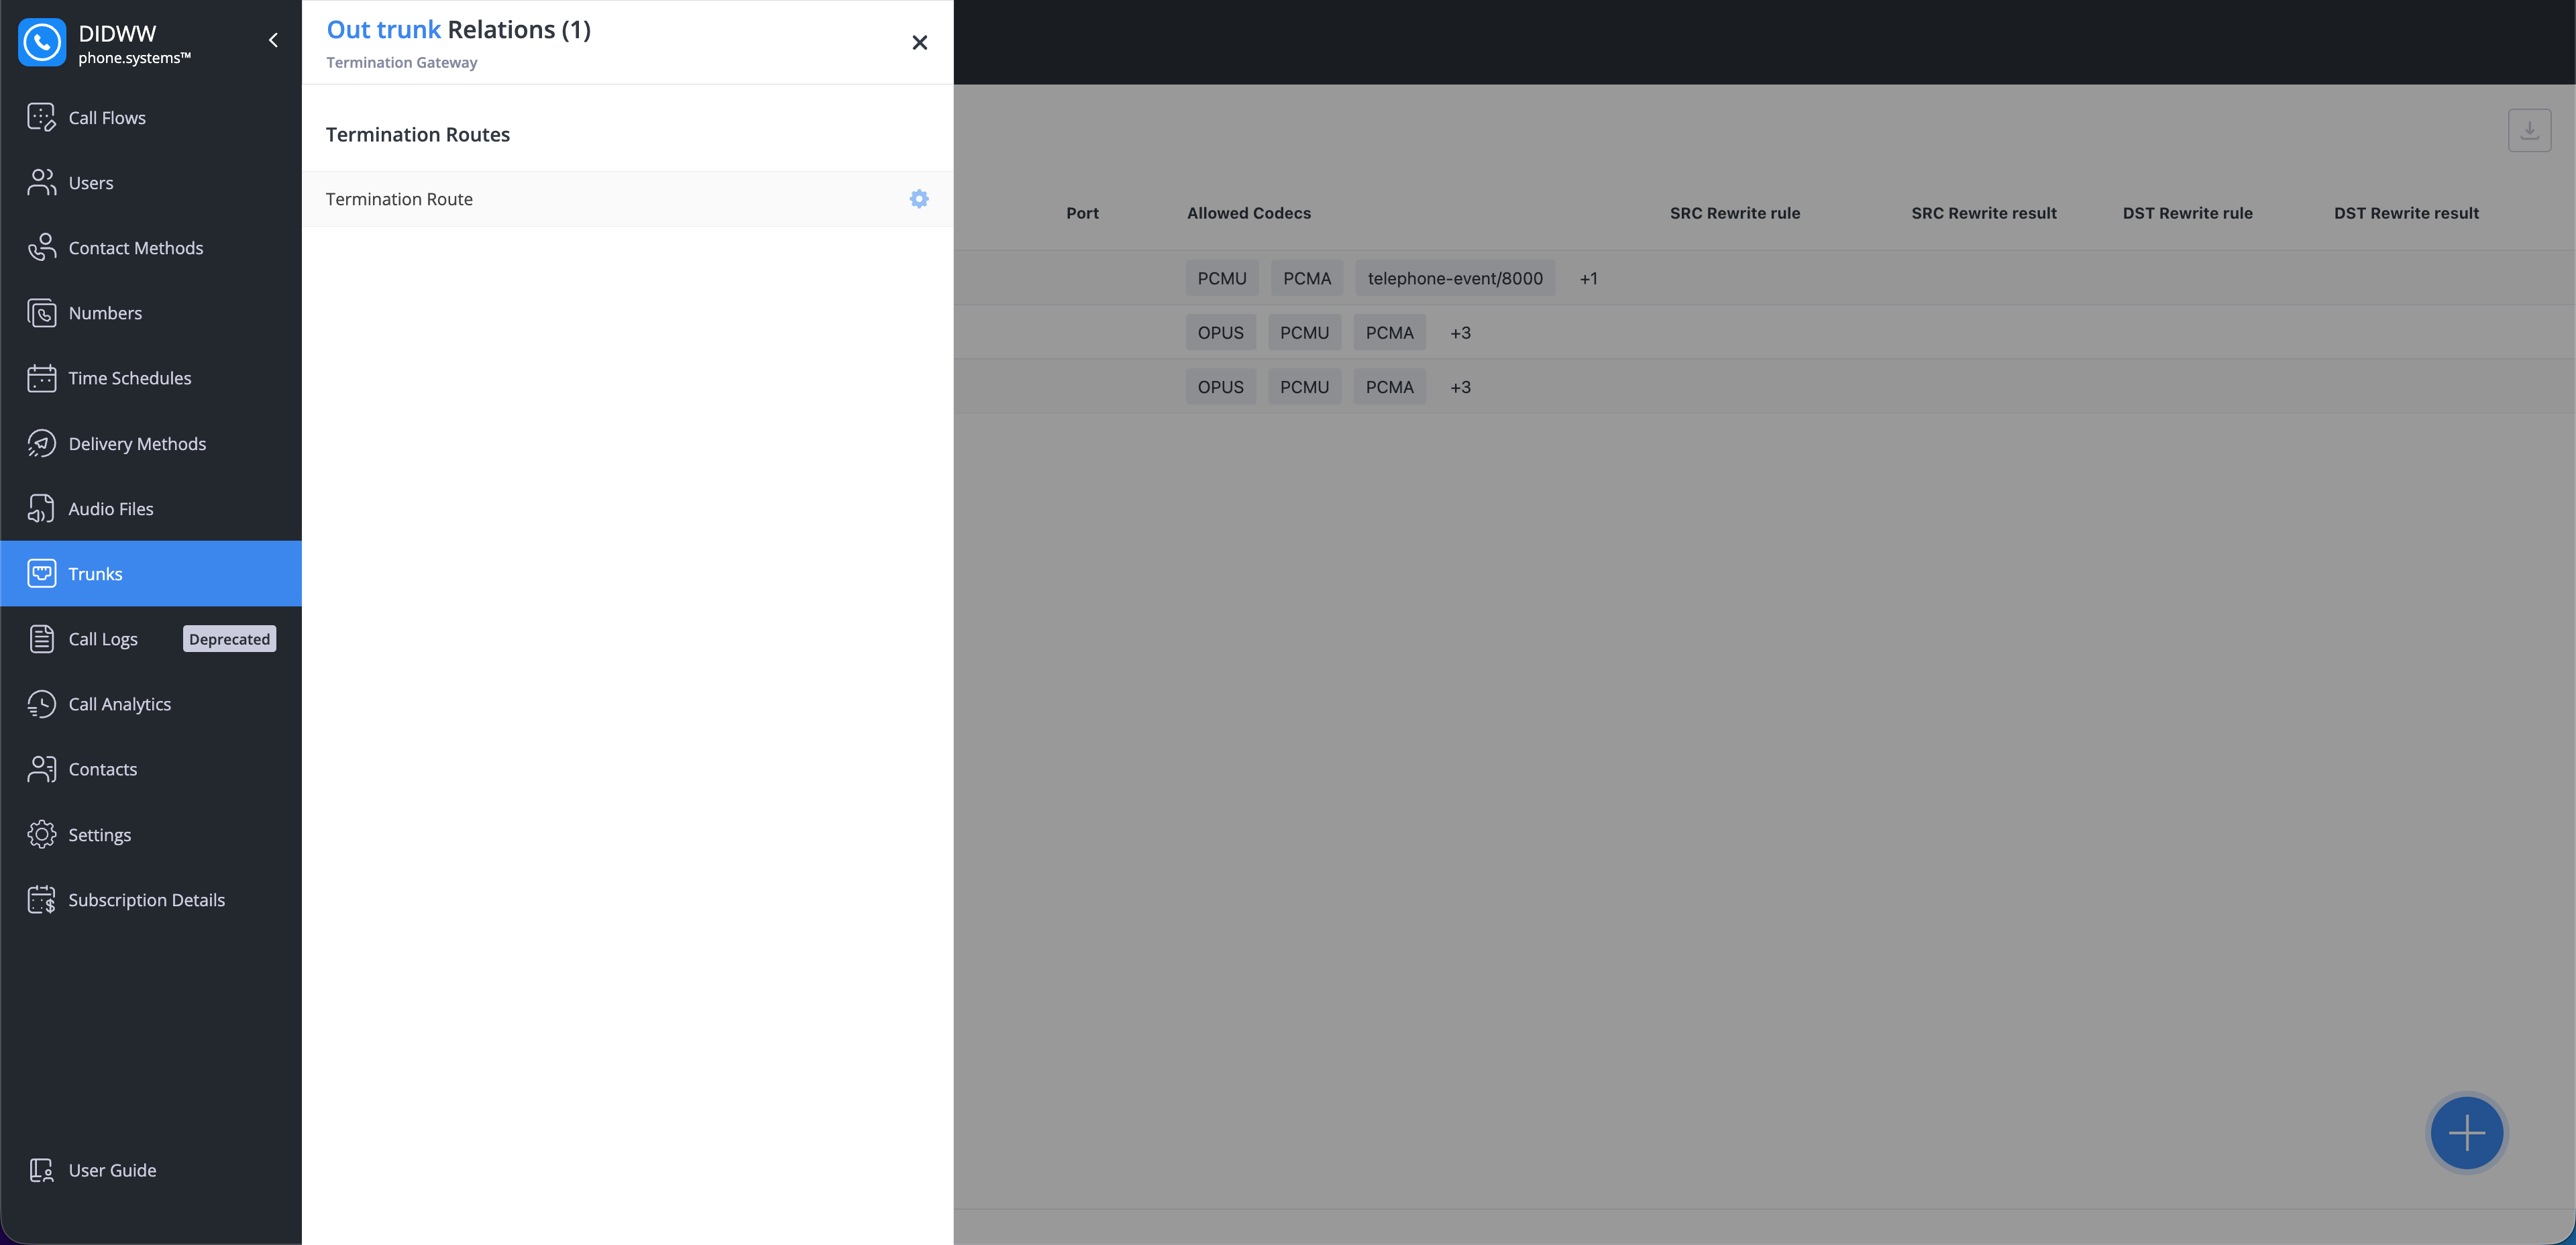Open the User Guide link
The height and width of the screenshot is (1245, 2576).
[112, 1170]
